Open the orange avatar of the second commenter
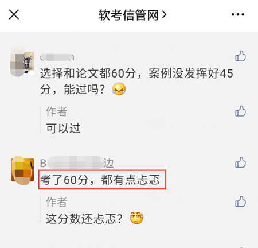Viewport: 258px width, 248px height. [x=22, y=170]
